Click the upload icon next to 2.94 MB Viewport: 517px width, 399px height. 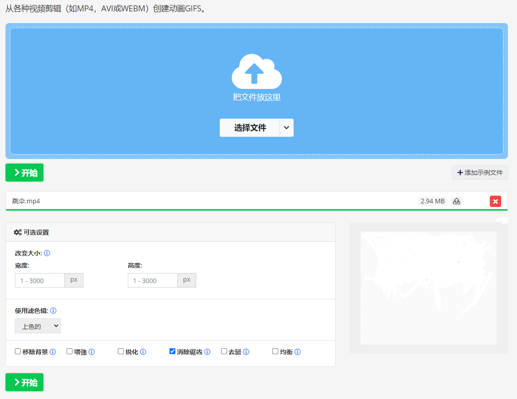456,201
